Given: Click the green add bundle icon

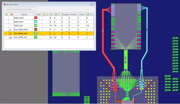Looking at the screenshot, I should [x=6, y=14].
